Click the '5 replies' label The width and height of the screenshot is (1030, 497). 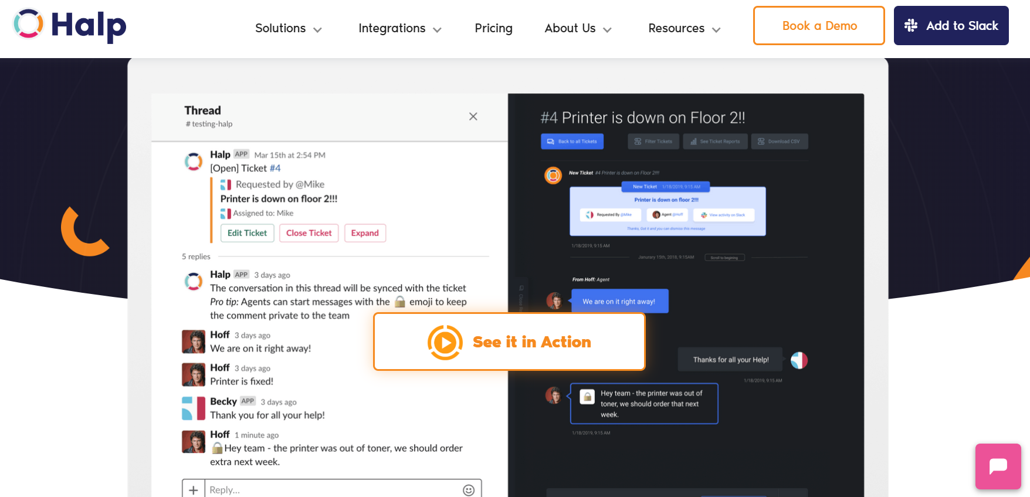(196, 256)
